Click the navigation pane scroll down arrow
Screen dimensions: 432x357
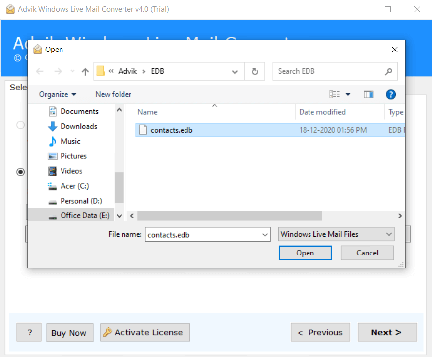119,216
